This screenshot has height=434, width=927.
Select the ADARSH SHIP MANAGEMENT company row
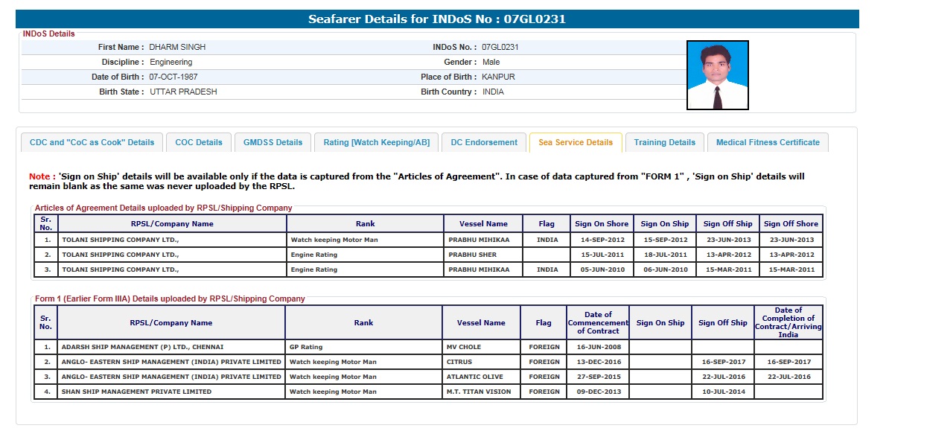[171, 347]
